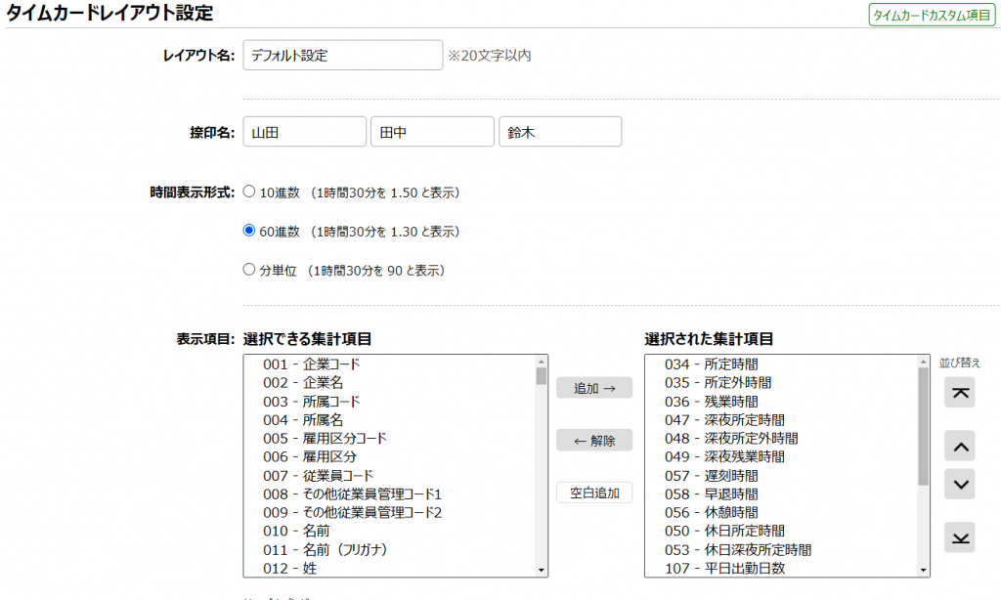
Task: Select 010 - 名前 in available list
Action: click(x=295, y=531)
